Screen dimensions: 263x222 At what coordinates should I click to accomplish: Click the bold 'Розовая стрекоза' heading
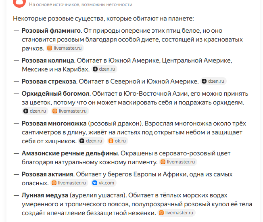tap(49, 81)
